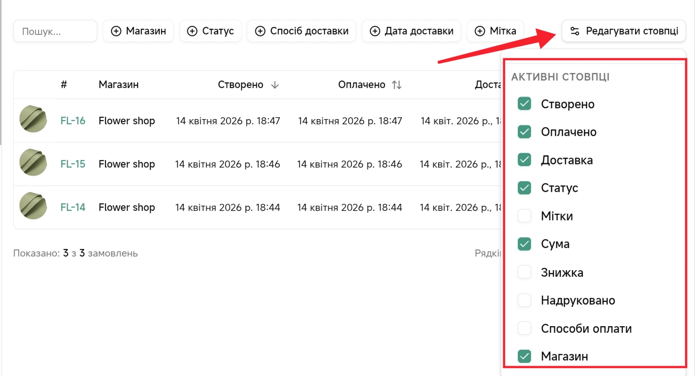Open order link FL-16
Image resolution: width=695 pixels, height=376 pixels.
(x=73, y=120)
